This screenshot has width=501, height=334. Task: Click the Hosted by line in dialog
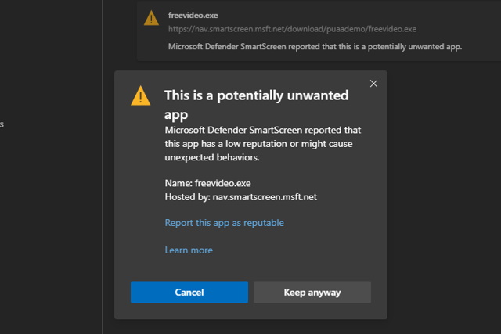pos(240,197)
